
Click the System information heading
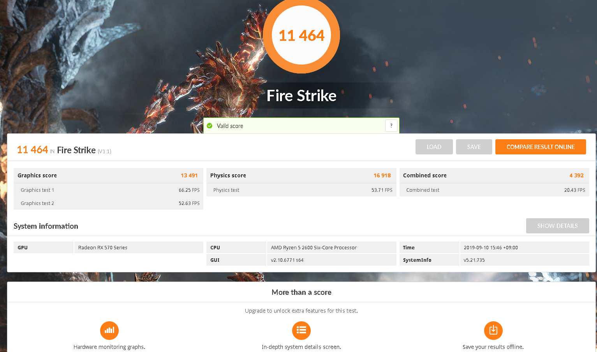[x=46, y=226]
